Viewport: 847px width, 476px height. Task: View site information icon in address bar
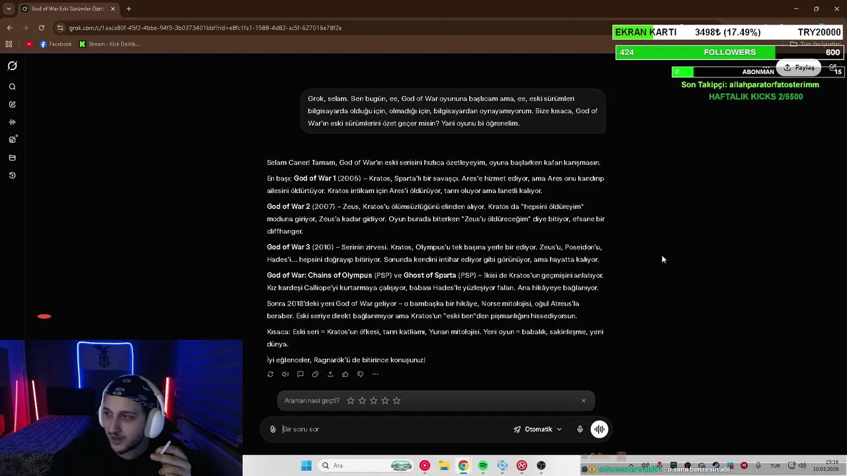[60, 28]
